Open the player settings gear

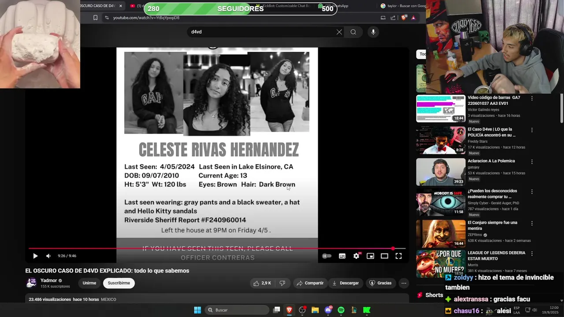(x=356, y=256)
